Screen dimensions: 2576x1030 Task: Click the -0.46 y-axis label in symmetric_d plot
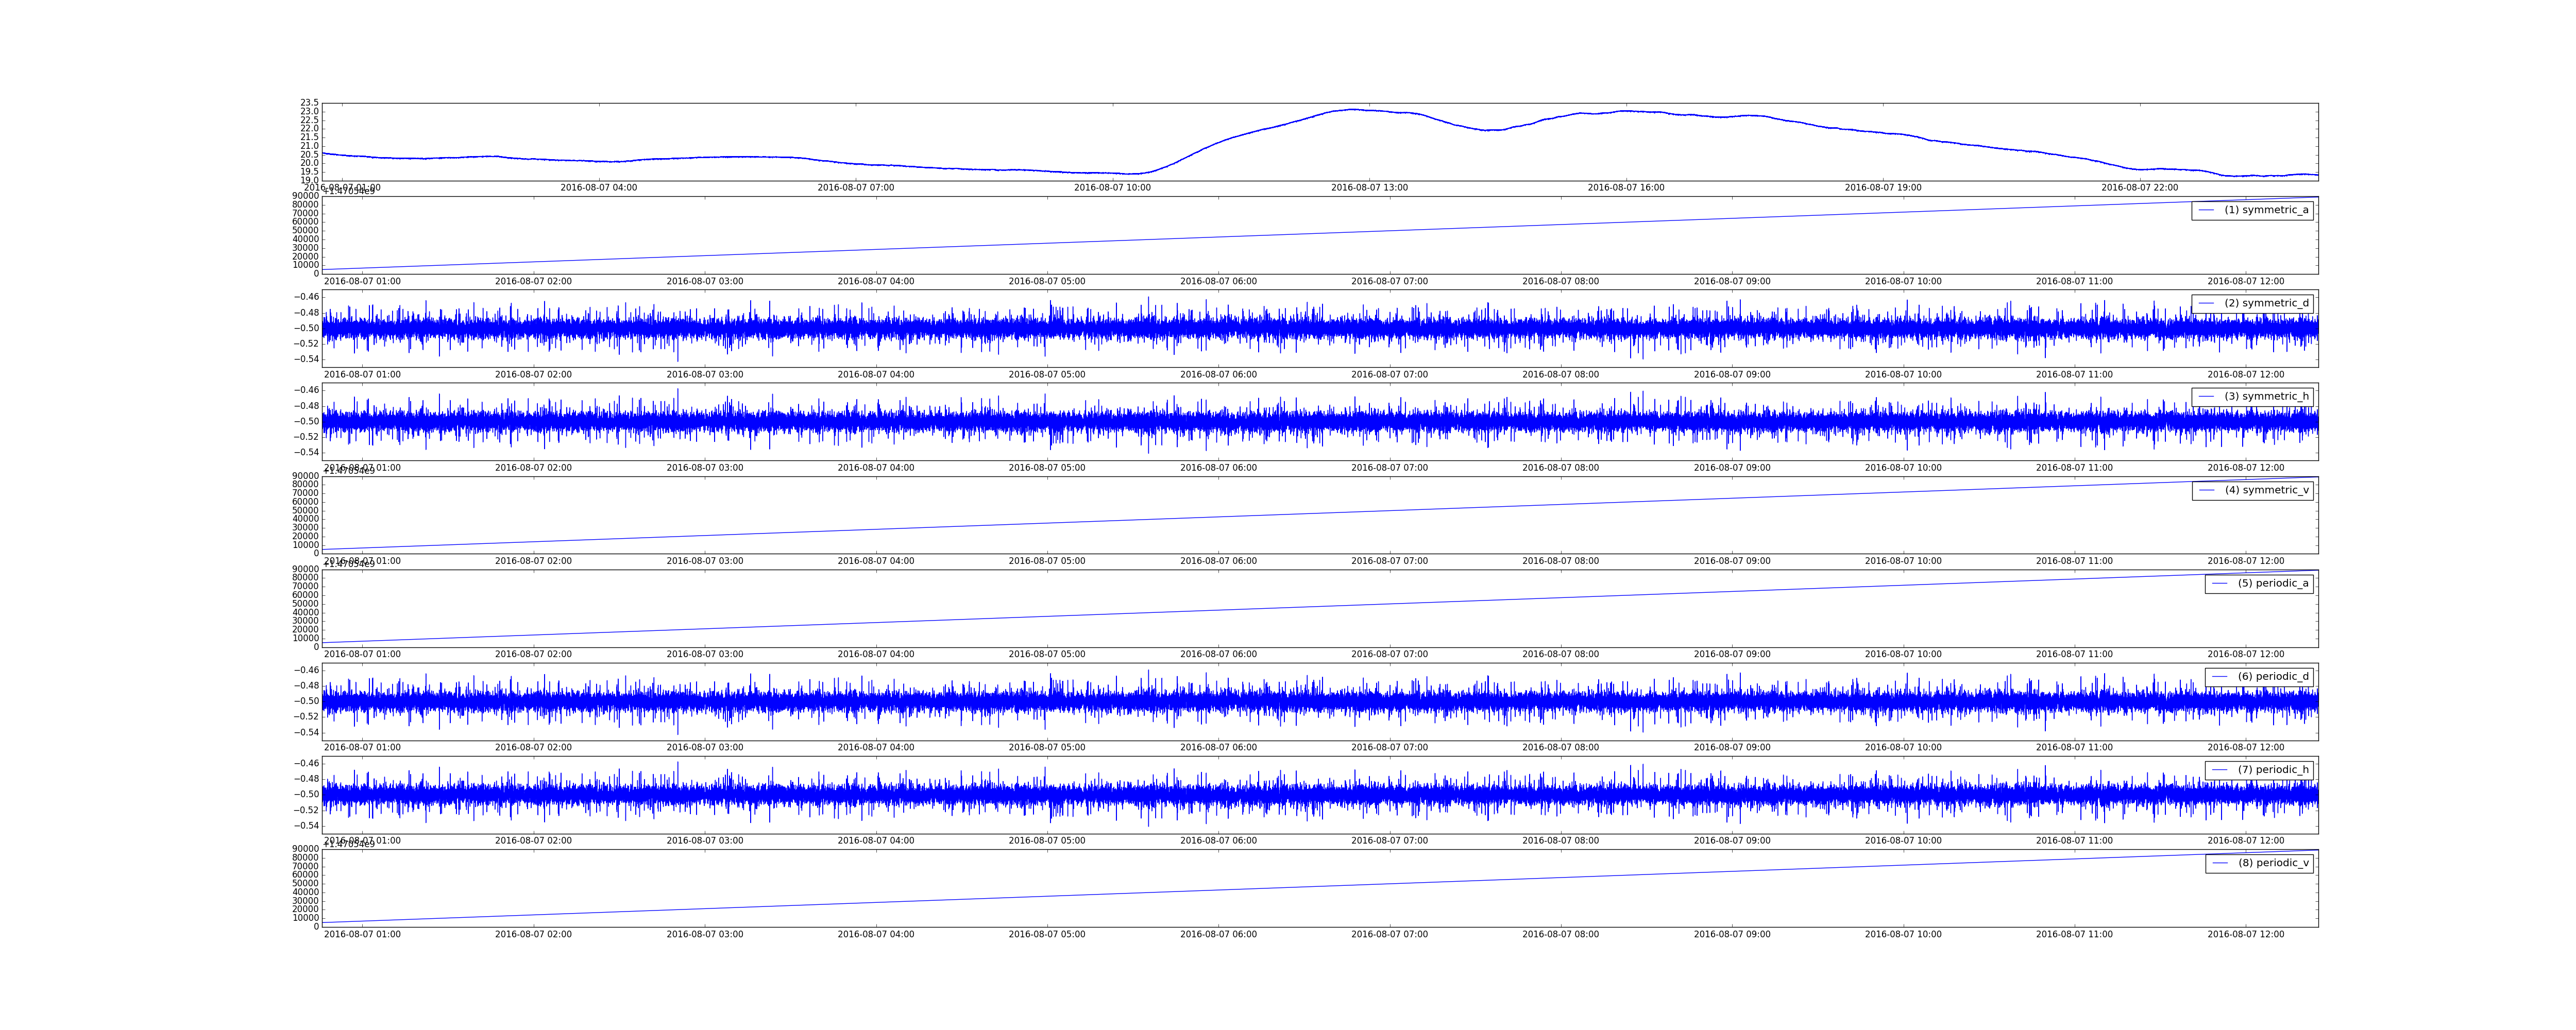click(306, 297)
